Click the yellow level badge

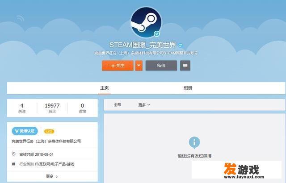(49, 131)
